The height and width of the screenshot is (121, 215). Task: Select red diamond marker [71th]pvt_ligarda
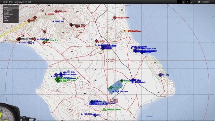(115, 17)
